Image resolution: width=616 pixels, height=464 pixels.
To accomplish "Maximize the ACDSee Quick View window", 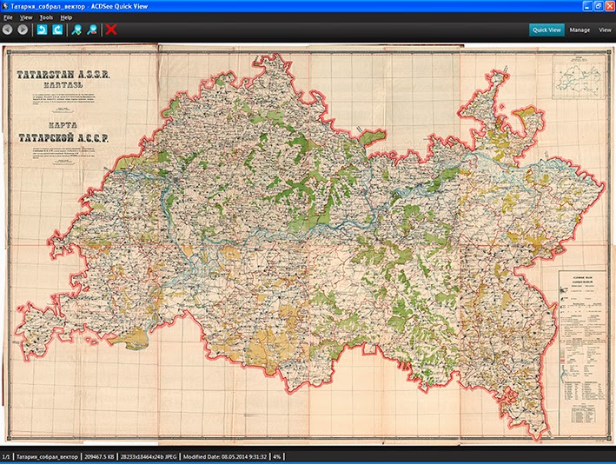I will tap(599, 6).
